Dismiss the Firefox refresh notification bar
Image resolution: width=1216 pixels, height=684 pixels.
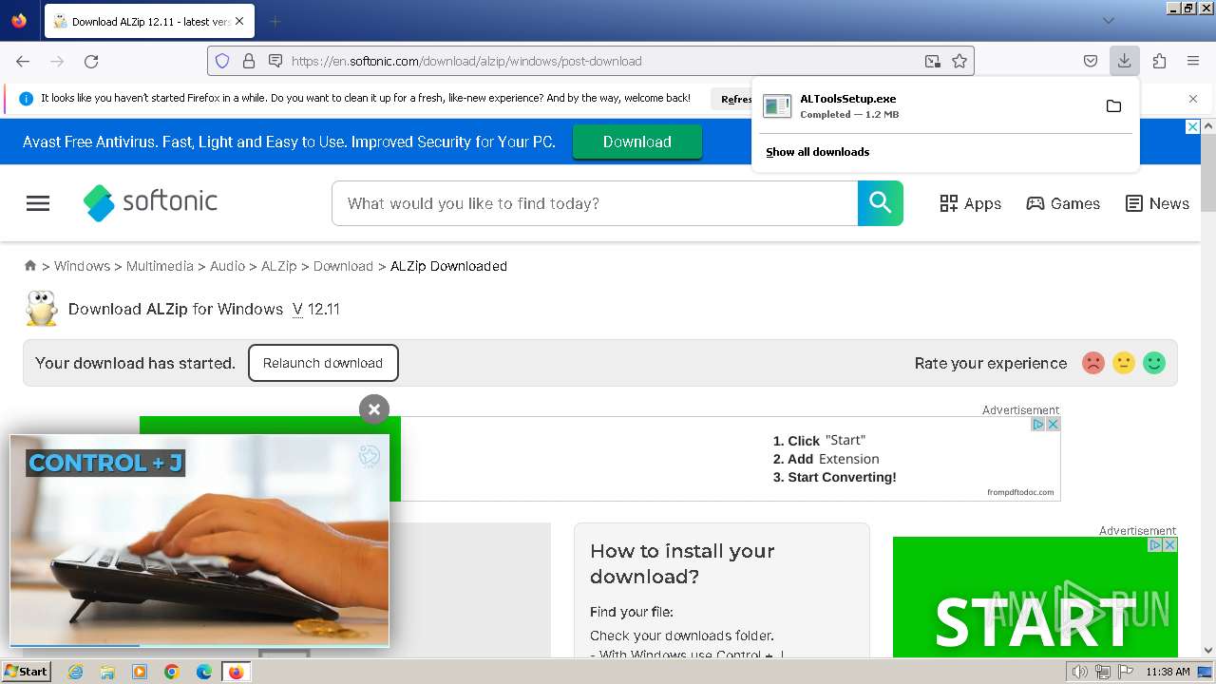tap(1193, 99)
